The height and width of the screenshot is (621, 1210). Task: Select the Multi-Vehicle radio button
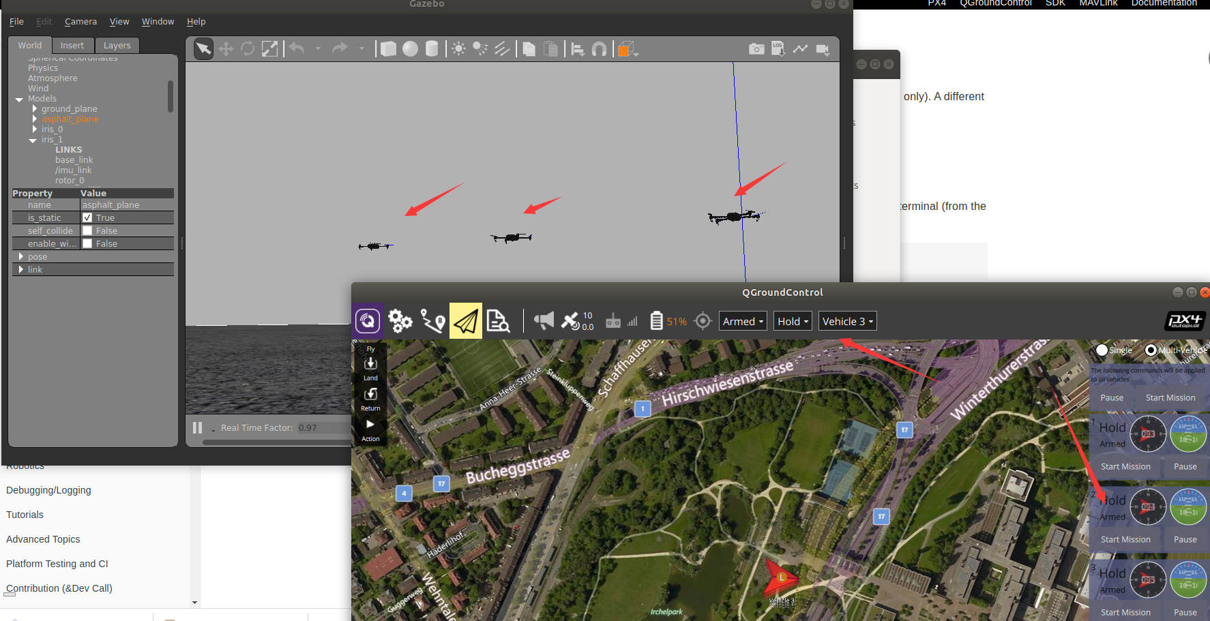click(x=1151, y=350)
